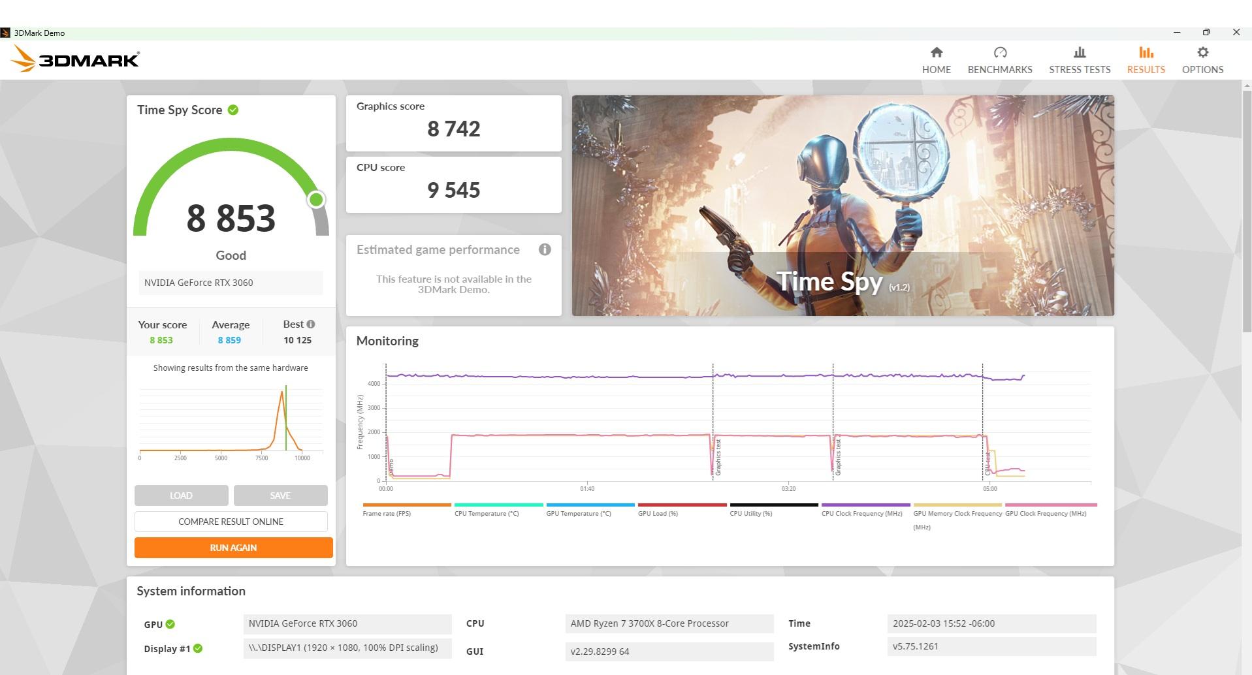
Task: Click the Time Spy benchmark banner image
Action: tap(843, 206)
